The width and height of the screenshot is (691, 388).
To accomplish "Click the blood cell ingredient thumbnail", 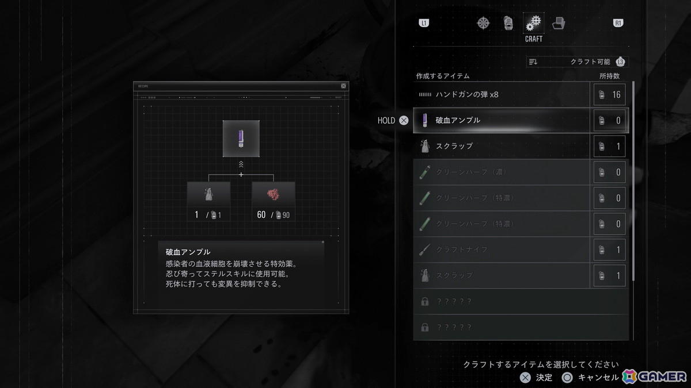I will point(274,194).
